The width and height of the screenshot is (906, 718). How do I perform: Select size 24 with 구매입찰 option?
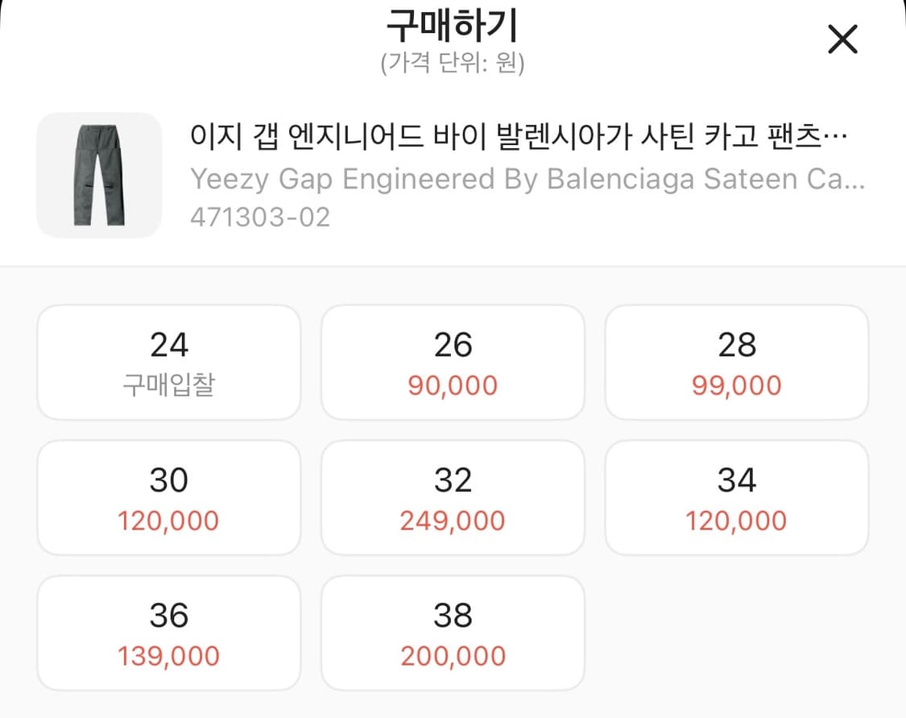tap(168, 361)
